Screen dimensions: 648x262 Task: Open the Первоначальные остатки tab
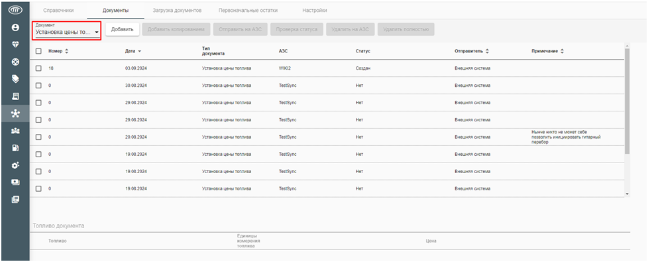(x=248, y=11)
